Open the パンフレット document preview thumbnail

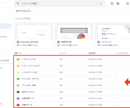click(114, 32)
